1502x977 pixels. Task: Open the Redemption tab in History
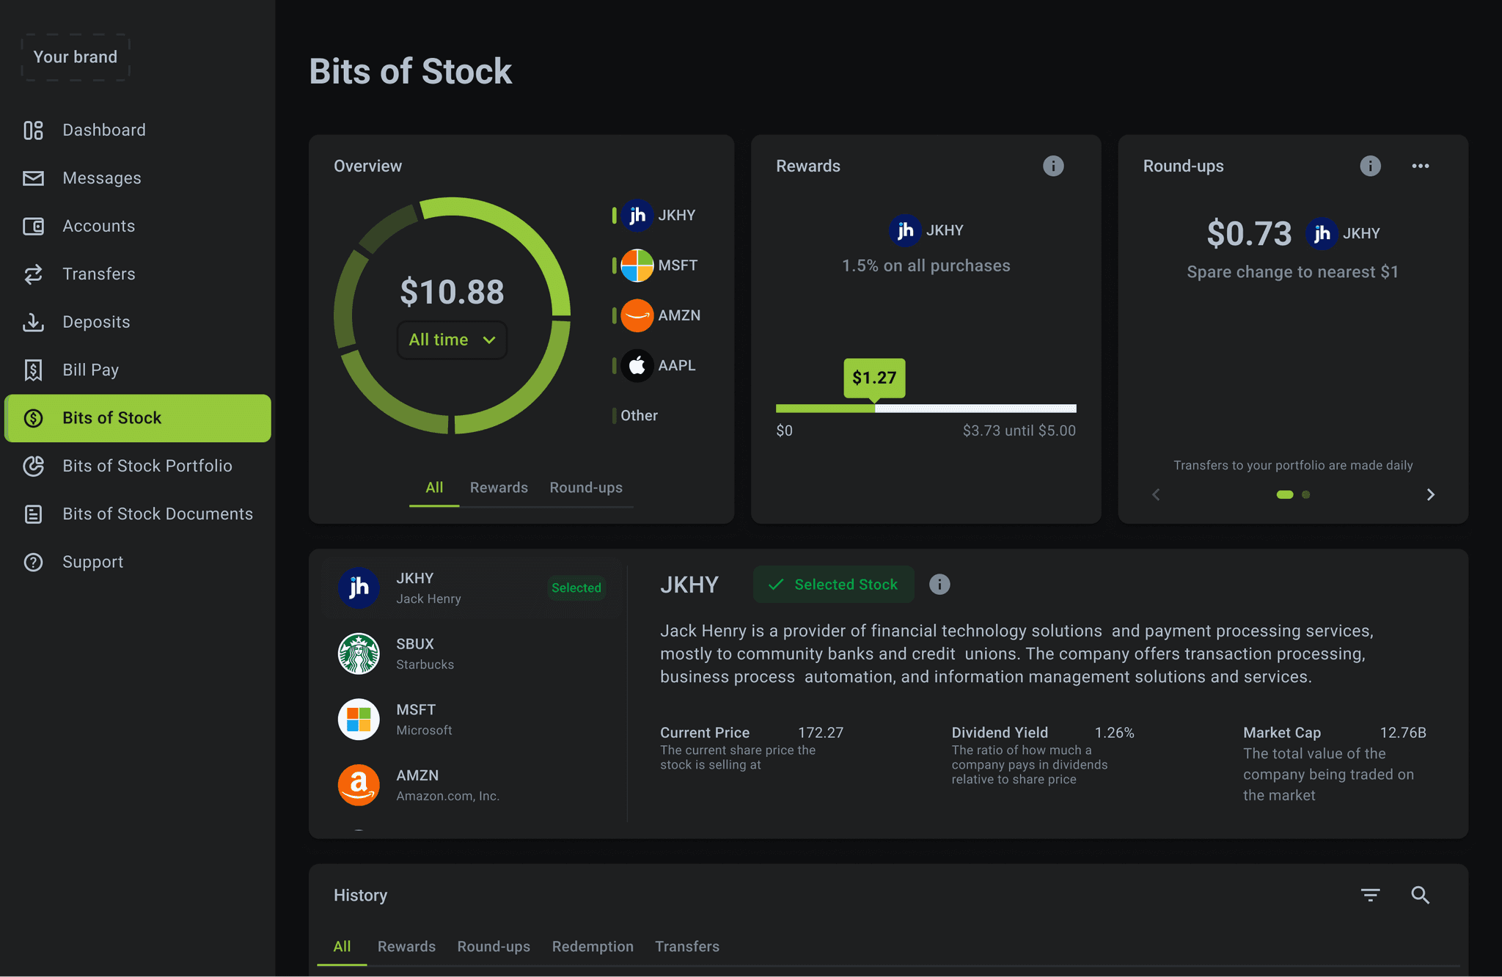coord(593,946)
